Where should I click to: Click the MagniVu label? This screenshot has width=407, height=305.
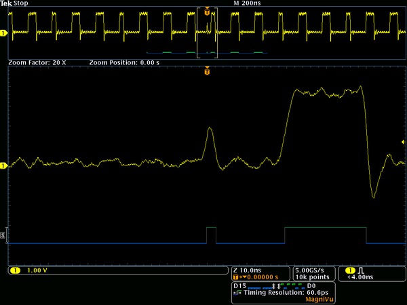[319, 300]
